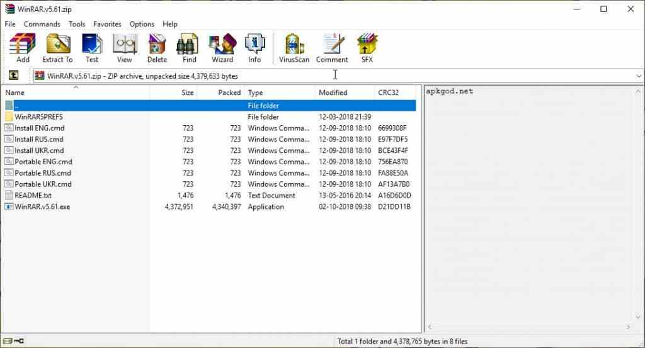Click the packed size 4,340,397
This screenshot has height=348, width=645.
227,206
